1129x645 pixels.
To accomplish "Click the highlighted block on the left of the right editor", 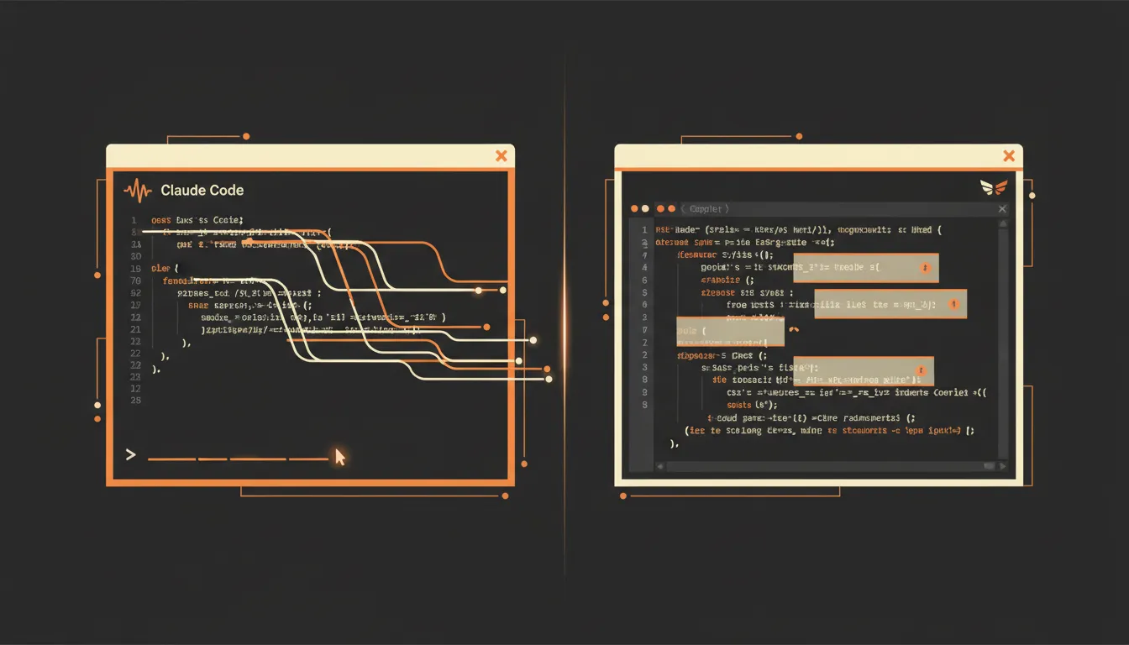I will 730,331.
